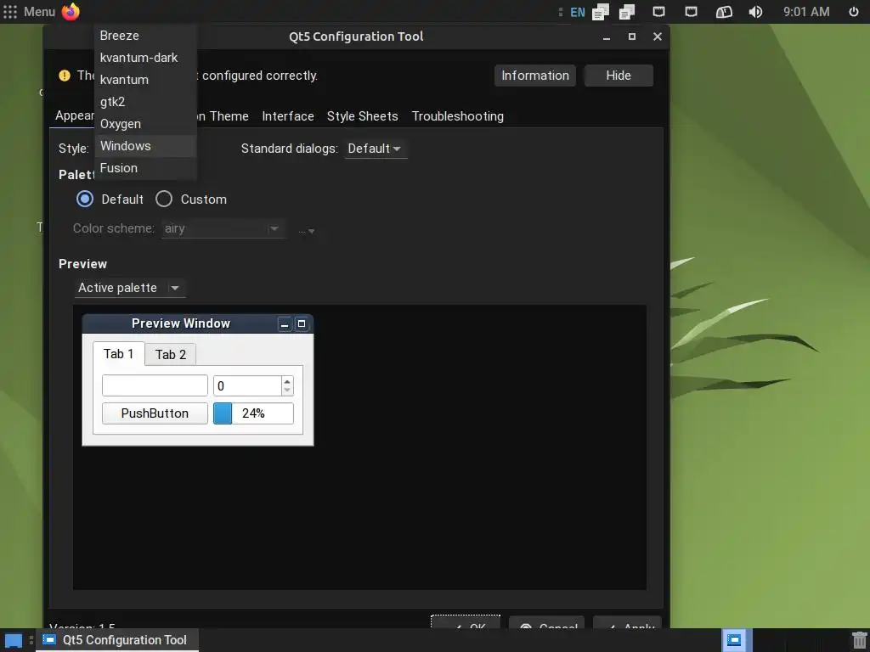Click PushButton in the Preview Window

[155, 413]
